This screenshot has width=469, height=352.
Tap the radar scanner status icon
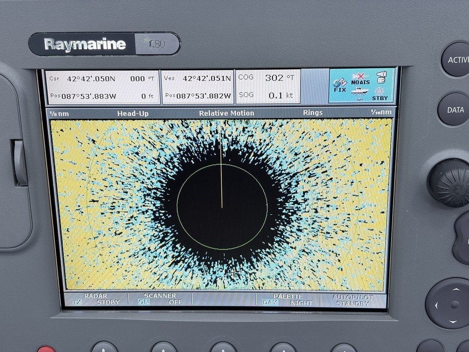381,77
